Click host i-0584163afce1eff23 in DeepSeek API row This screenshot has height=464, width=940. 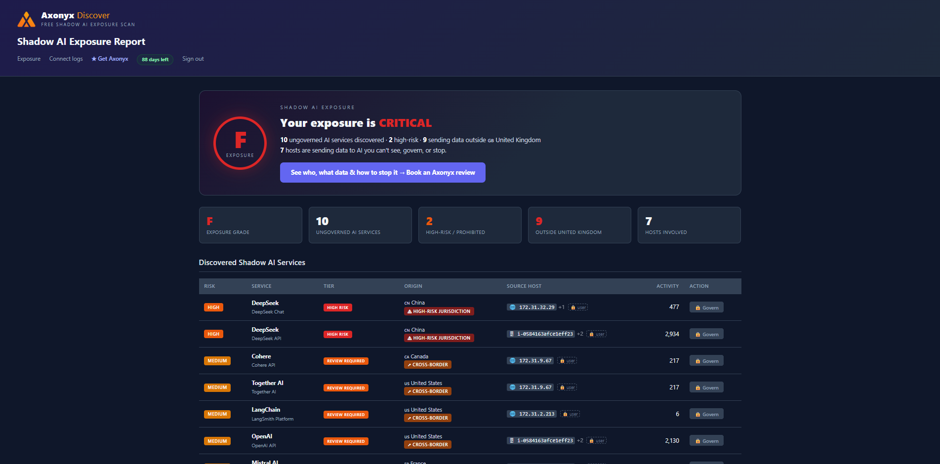tap(541, 334)
